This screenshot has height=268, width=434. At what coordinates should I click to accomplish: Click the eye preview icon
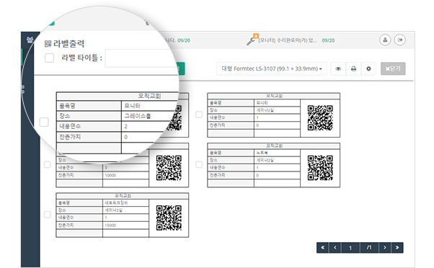click(x=338, y=69)
